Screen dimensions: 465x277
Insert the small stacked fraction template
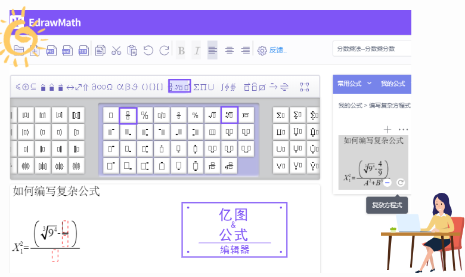click(178, 115)
